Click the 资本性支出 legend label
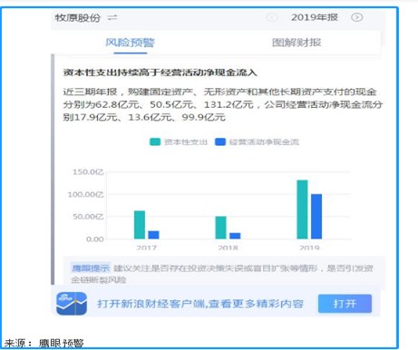This screenshot has height=350, width=418. 186,142
